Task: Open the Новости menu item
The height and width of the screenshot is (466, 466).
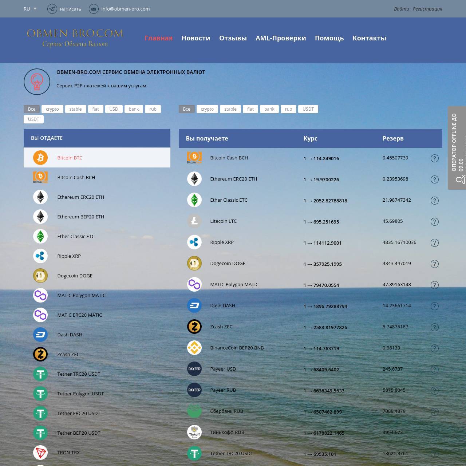Action: click(196, 38)
